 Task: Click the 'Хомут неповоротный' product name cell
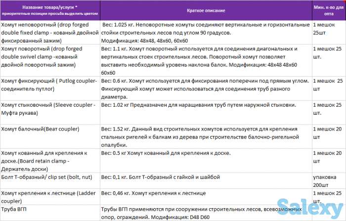(x=49, y=32)
